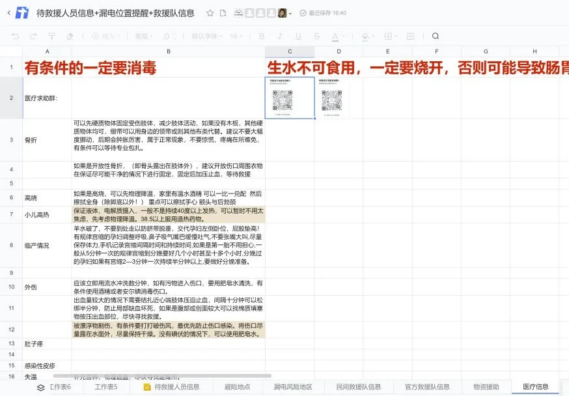The width and height of the screenshot is (569, 396).
Task: Select cell labeled 感染性皮疹
Action: (x=47, y=365)
